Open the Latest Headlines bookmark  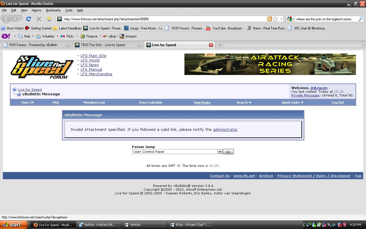(x=67, y=28)
